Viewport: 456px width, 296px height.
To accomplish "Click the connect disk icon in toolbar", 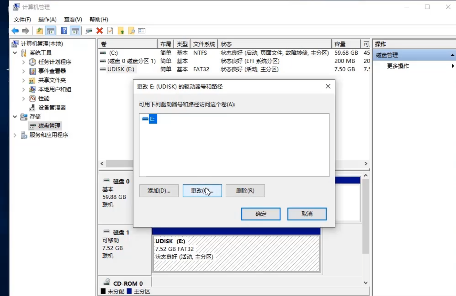I will 89,31.
